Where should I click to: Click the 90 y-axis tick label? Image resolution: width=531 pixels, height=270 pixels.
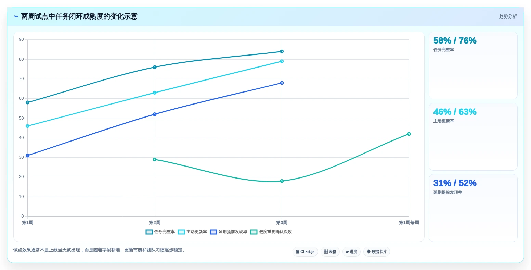tap(22, 39)
